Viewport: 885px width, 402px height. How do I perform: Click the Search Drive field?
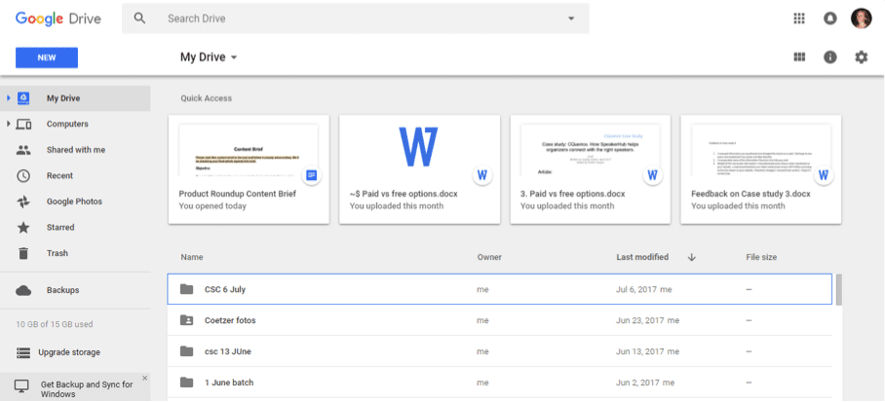coord(356,18)
